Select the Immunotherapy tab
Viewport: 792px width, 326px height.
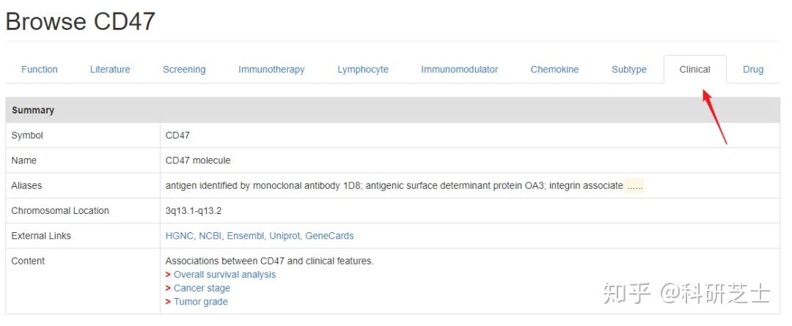(x=271, y=70)
